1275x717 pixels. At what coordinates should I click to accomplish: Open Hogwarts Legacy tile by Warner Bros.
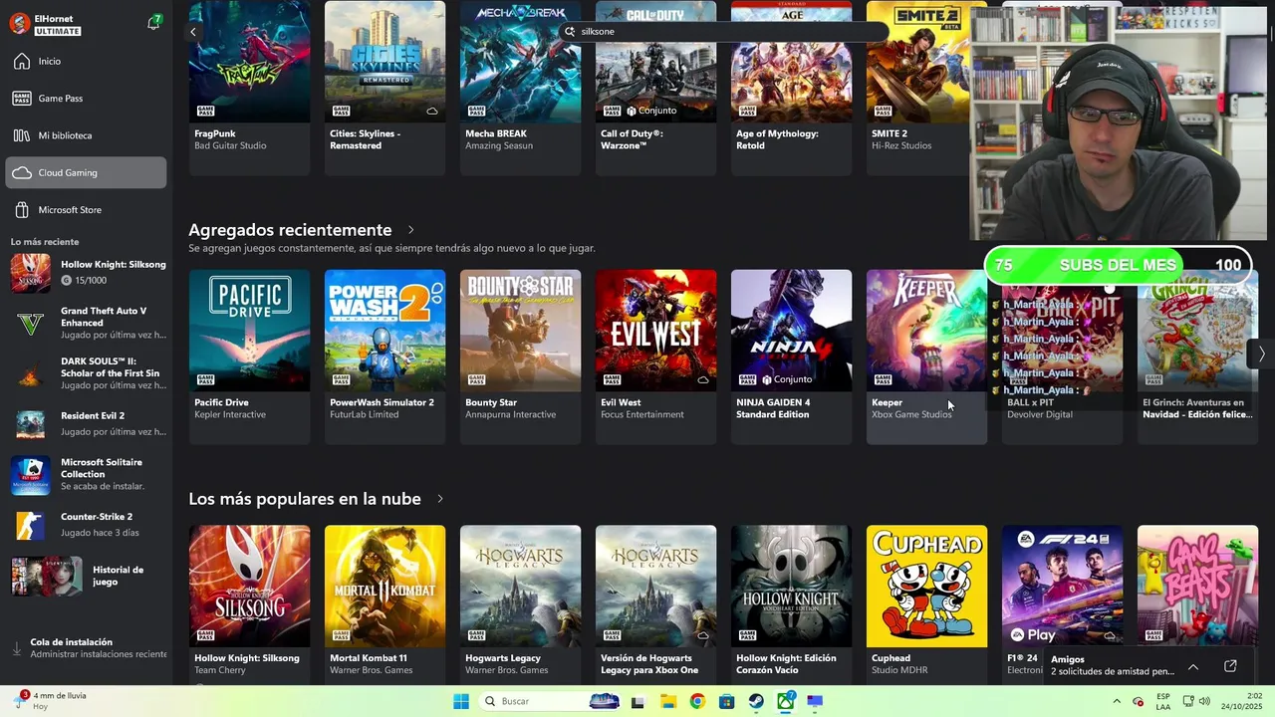coord(520,604)
